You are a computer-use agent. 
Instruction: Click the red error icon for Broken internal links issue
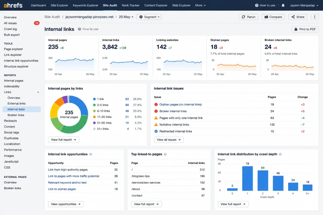pyautogui.click(x=156, y=111)
